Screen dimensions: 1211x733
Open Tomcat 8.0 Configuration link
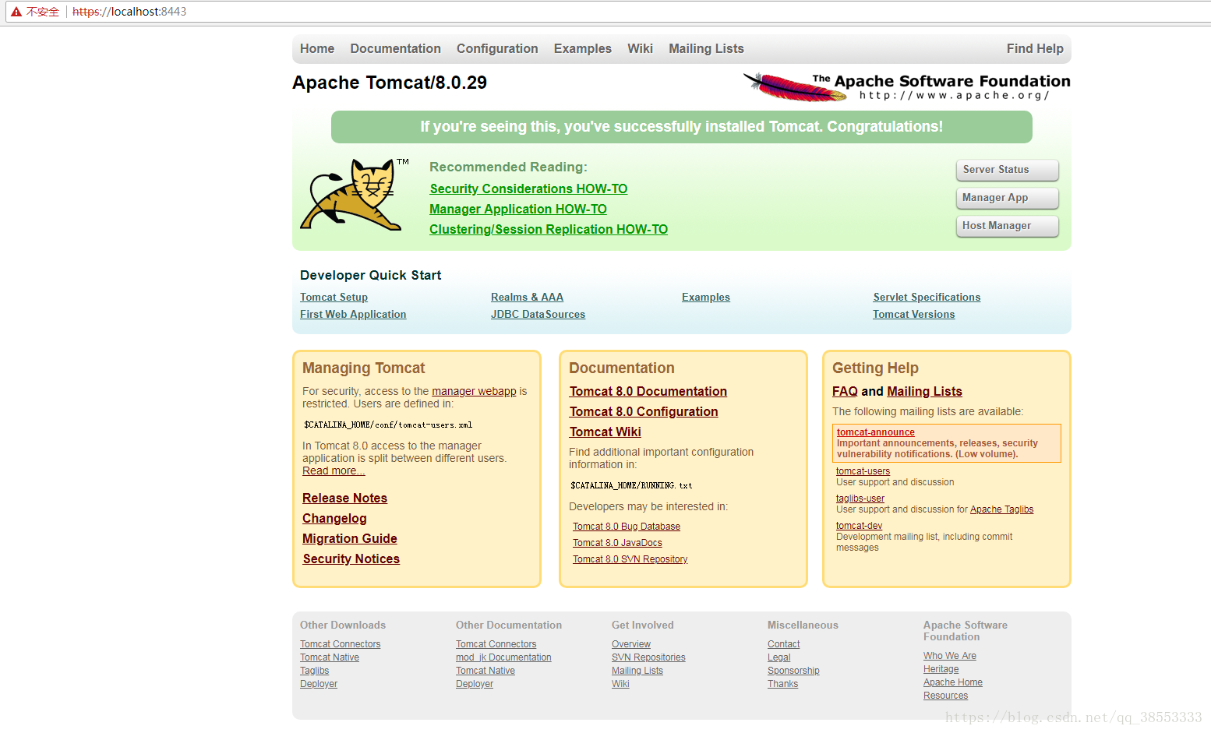(644, 411)
